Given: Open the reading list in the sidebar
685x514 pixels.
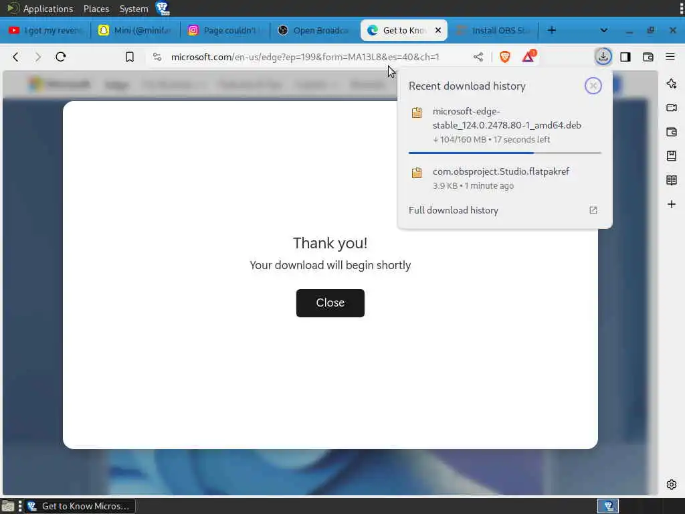Looking at the screenshot, I should 672,180.
